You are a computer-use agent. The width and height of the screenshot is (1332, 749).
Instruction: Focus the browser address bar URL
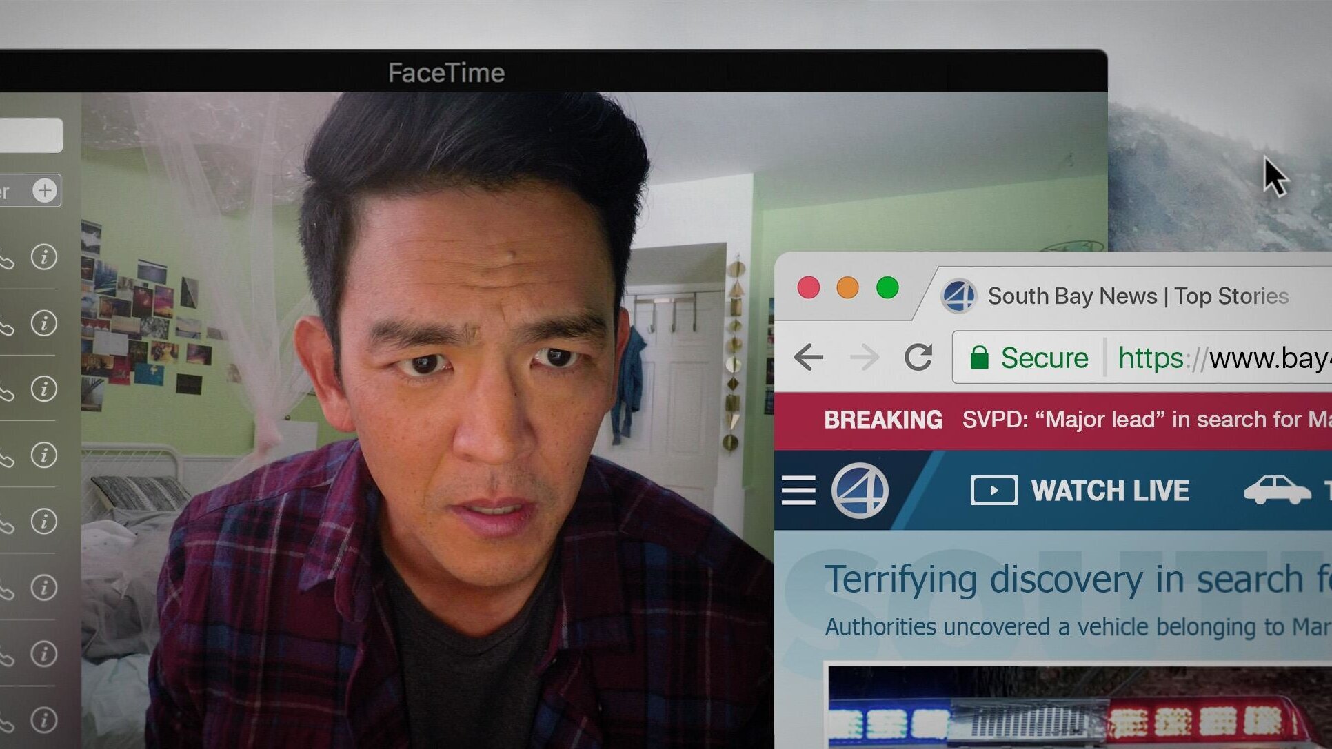1224,358
